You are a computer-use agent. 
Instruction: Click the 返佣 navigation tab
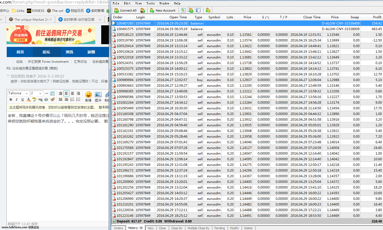(x=91, y=52)
